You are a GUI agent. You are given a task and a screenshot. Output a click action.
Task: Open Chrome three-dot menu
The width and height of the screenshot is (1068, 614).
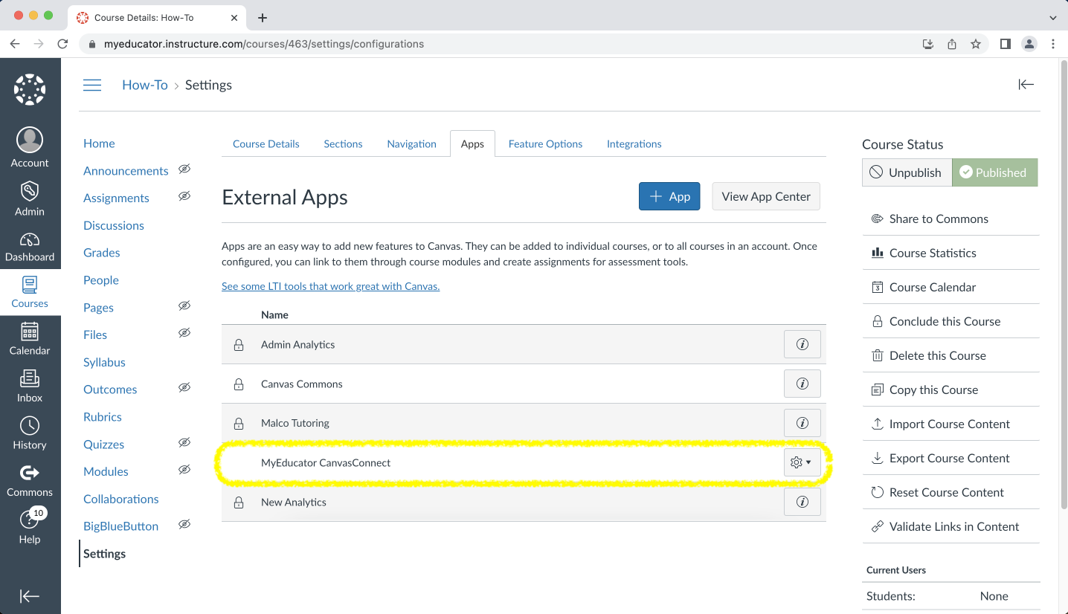[x=1053, y=44]
